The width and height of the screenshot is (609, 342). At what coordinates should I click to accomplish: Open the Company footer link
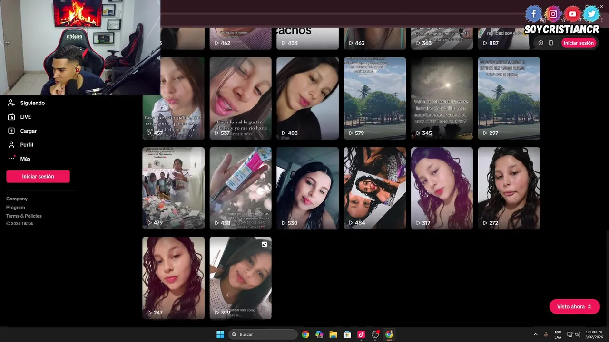pos(17,199)
